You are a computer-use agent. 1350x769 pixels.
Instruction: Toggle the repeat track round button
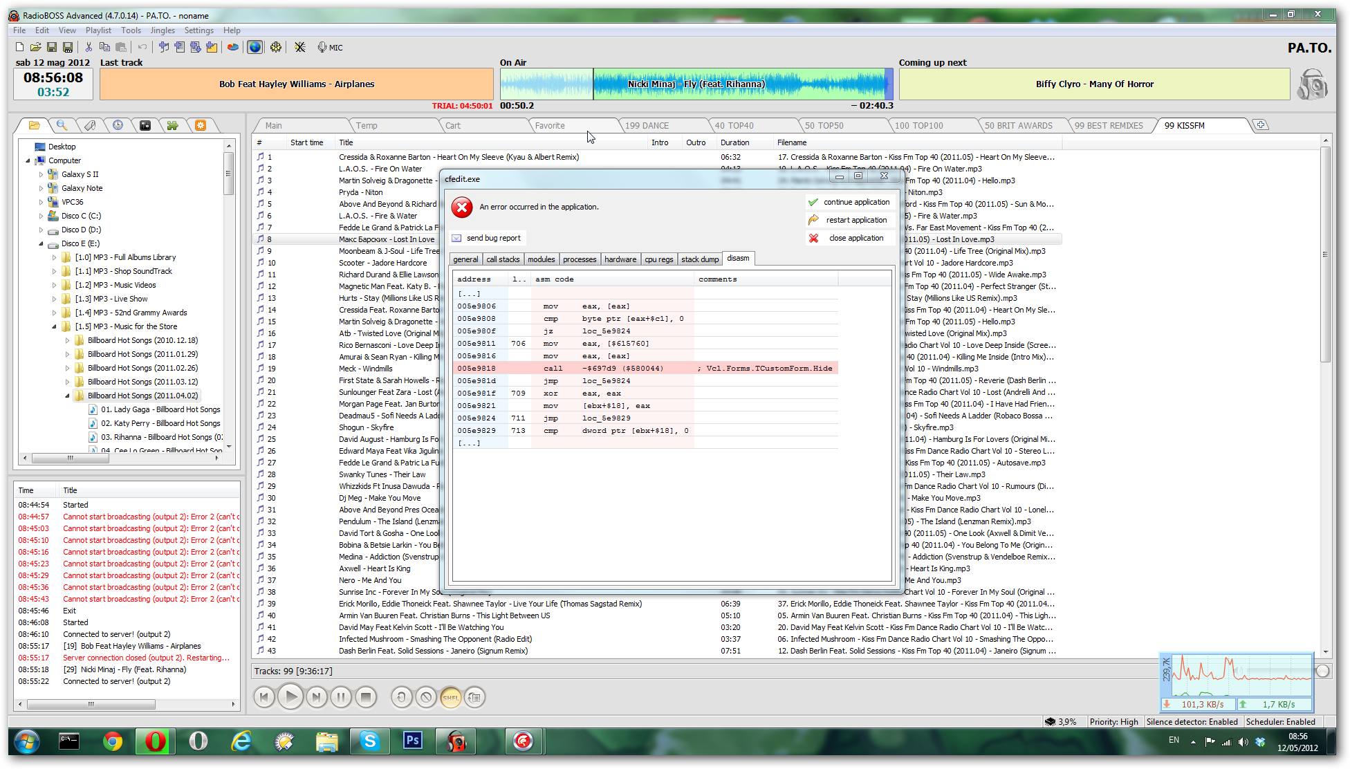tap(401, 697)
